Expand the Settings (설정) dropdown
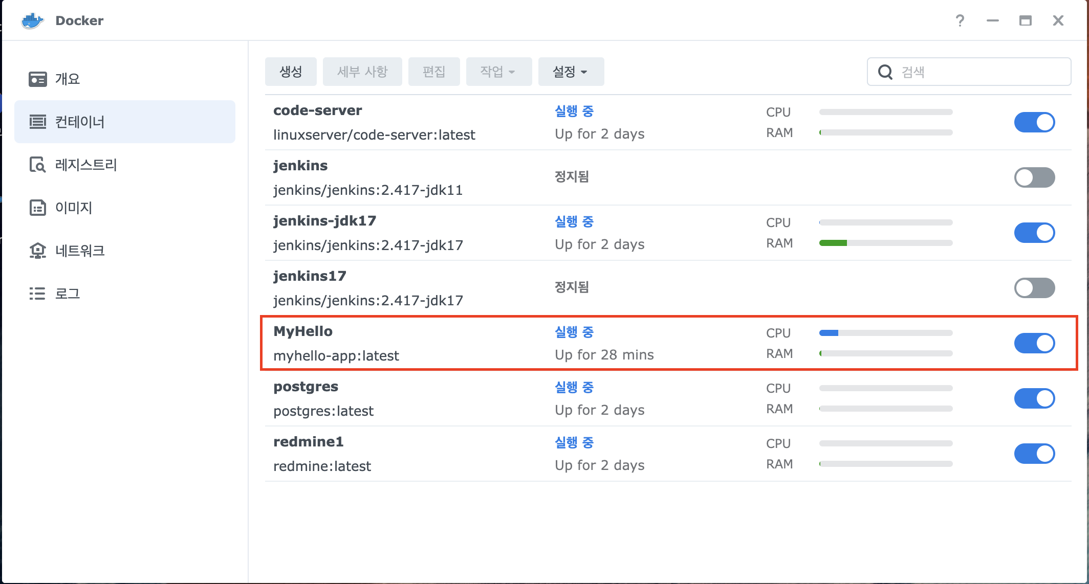Screen dimensions: 1089x584 [x=571, y=72]
